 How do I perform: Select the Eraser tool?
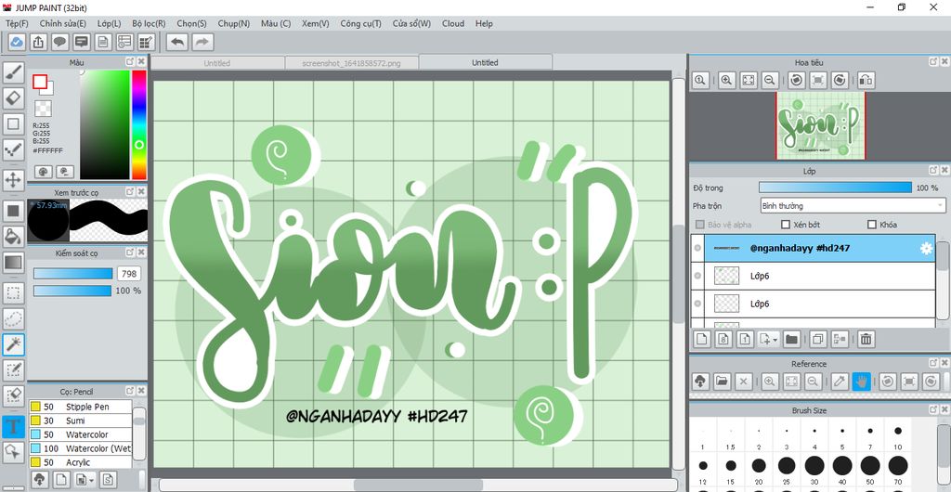click(13, 97)
